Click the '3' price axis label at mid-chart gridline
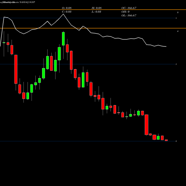The height and width of the screenshot is (186, 186). 176,64
